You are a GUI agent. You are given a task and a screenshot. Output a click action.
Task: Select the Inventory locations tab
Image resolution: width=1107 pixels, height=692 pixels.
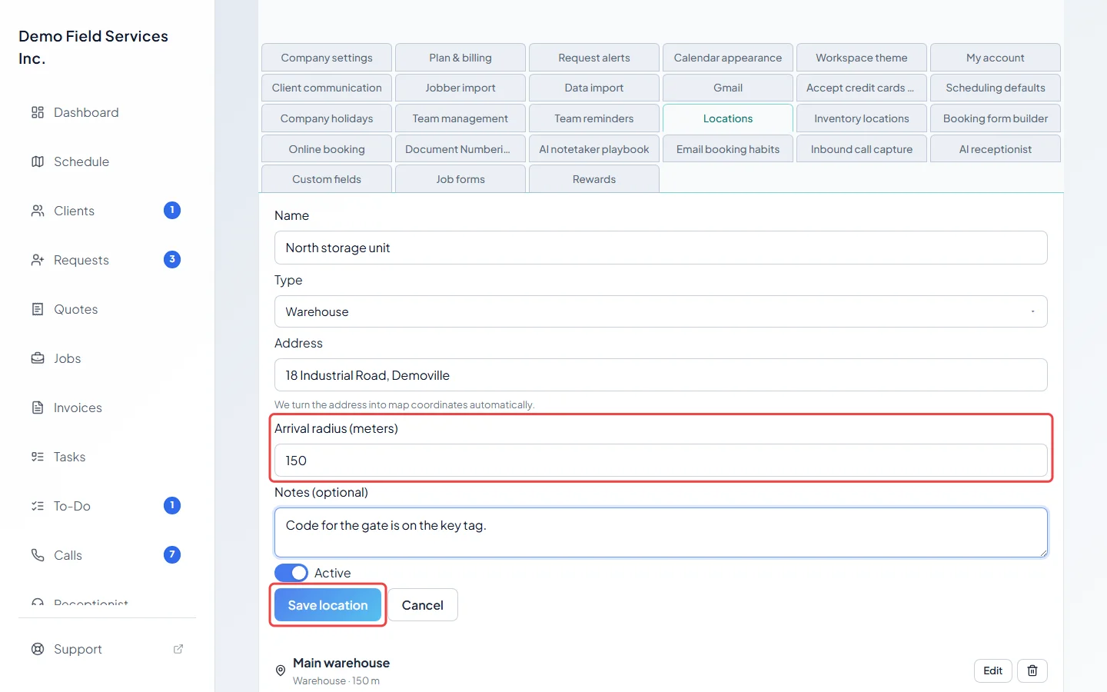click(862, 118)
